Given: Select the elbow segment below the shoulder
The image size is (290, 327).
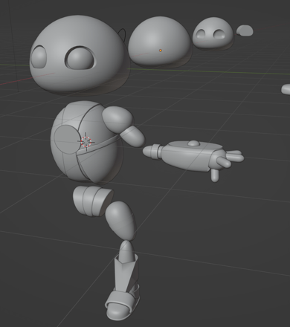Looking at the screenshot, I should point(132,136).
